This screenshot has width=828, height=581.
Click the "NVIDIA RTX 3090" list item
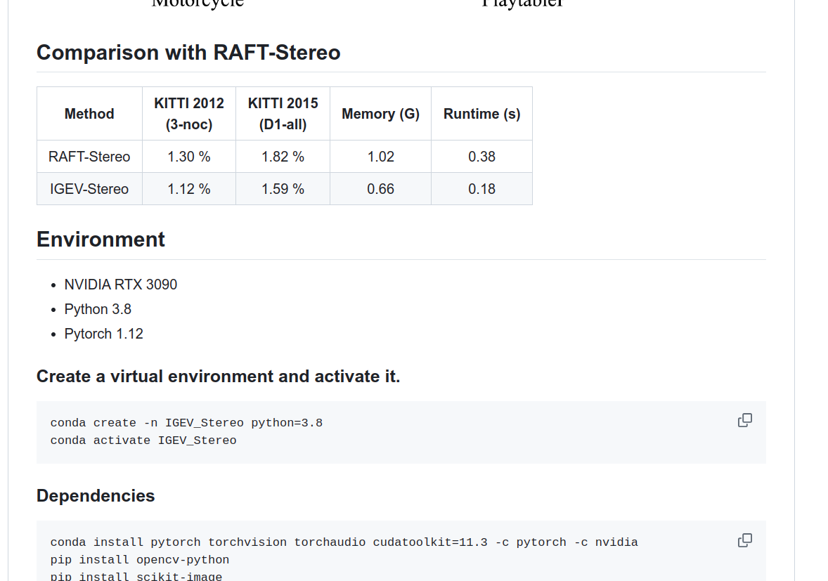click(121, 285)
